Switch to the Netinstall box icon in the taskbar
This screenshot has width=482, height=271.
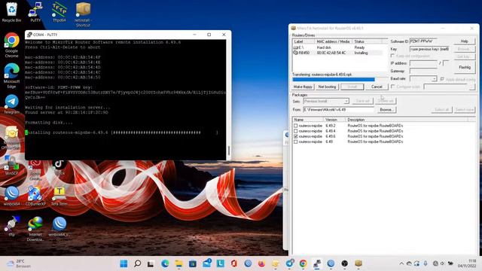[358, 263]
